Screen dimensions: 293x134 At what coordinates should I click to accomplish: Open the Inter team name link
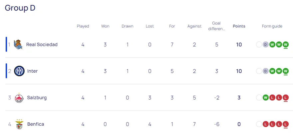(32, 71)
